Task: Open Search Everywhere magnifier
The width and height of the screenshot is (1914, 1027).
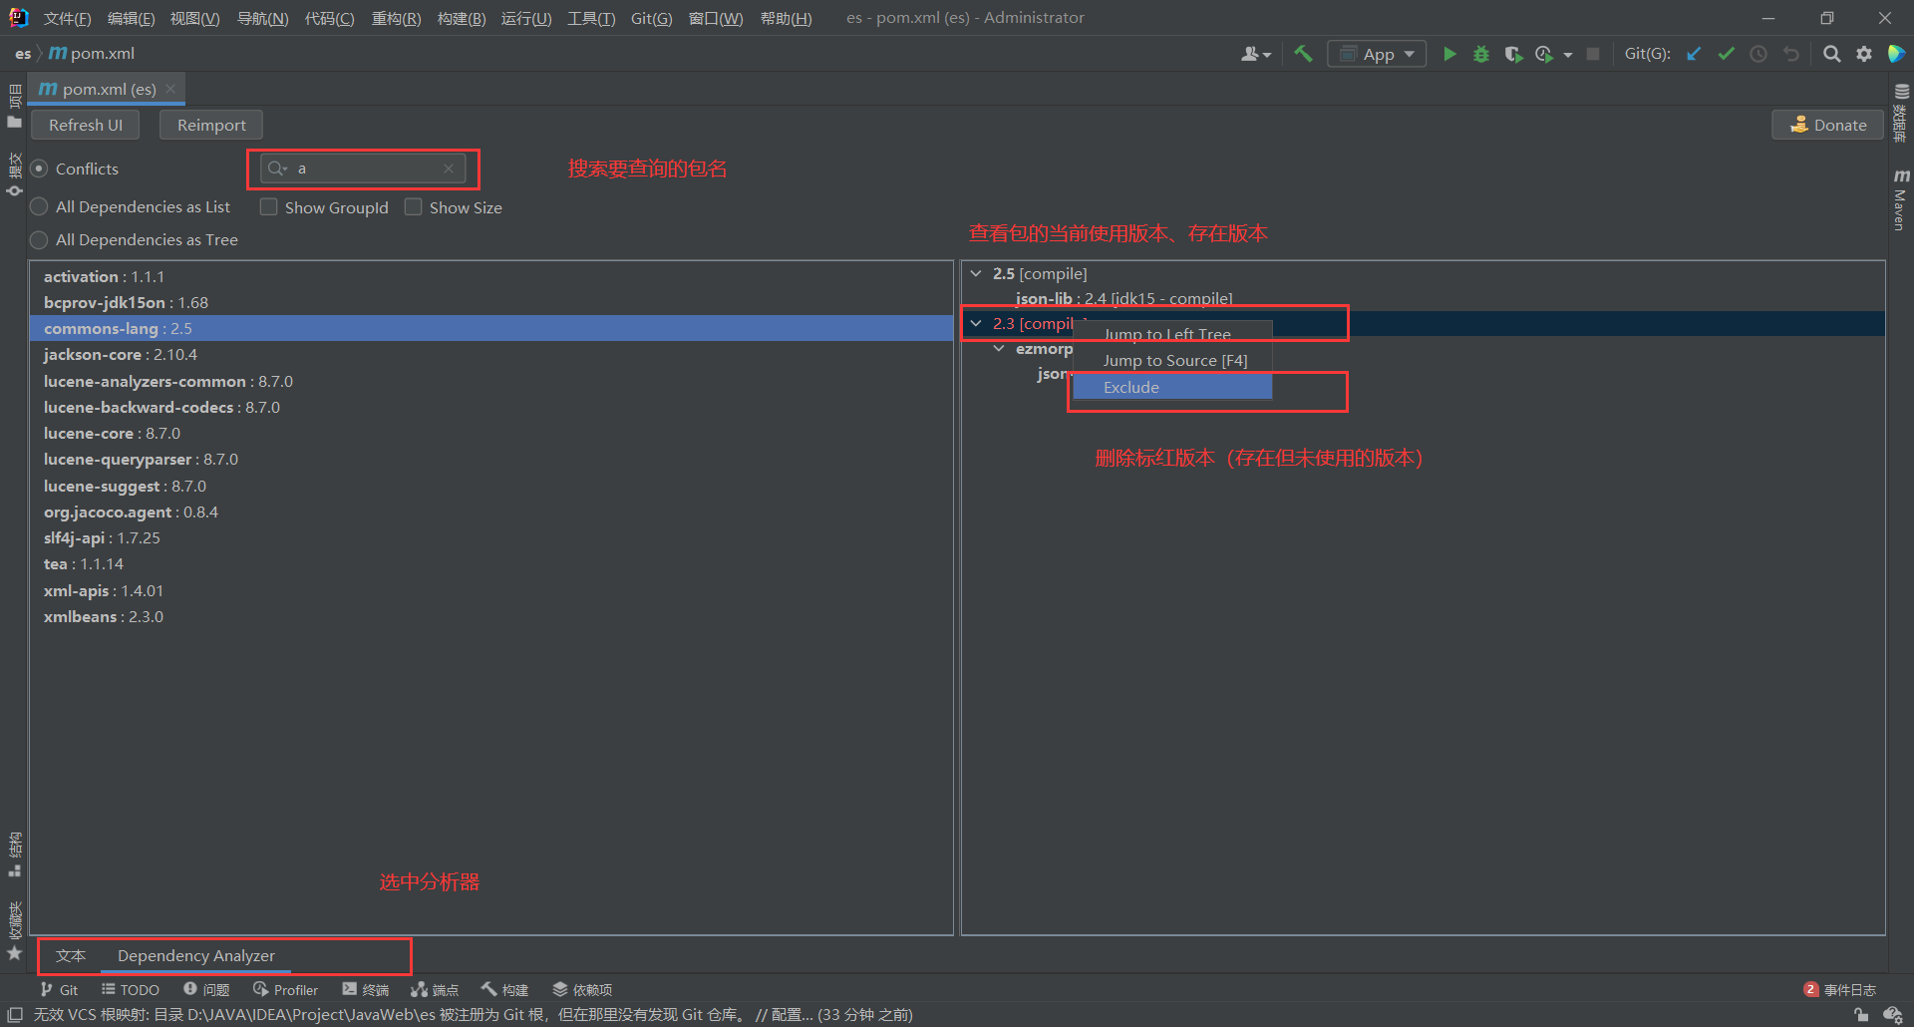Action: pyautogui.click(x=1831, y=54)
